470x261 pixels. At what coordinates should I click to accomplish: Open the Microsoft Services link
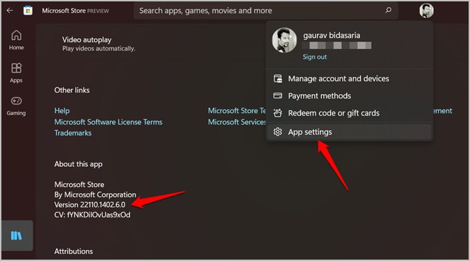point(237,122)
